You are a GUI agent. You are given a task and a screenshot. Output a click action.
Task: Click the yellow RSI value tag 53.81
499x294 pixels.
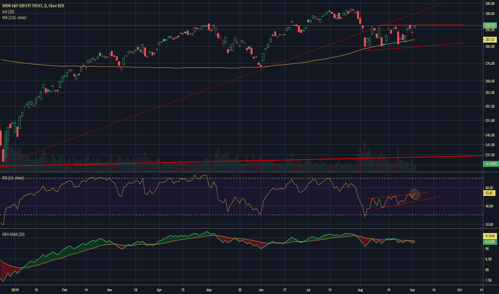click(x=489, y=193)
